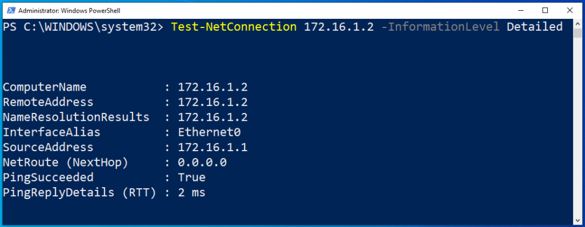
Task: Close the Administrator PowerShell window
Action: pyautogui.click(x=570, y=10)
